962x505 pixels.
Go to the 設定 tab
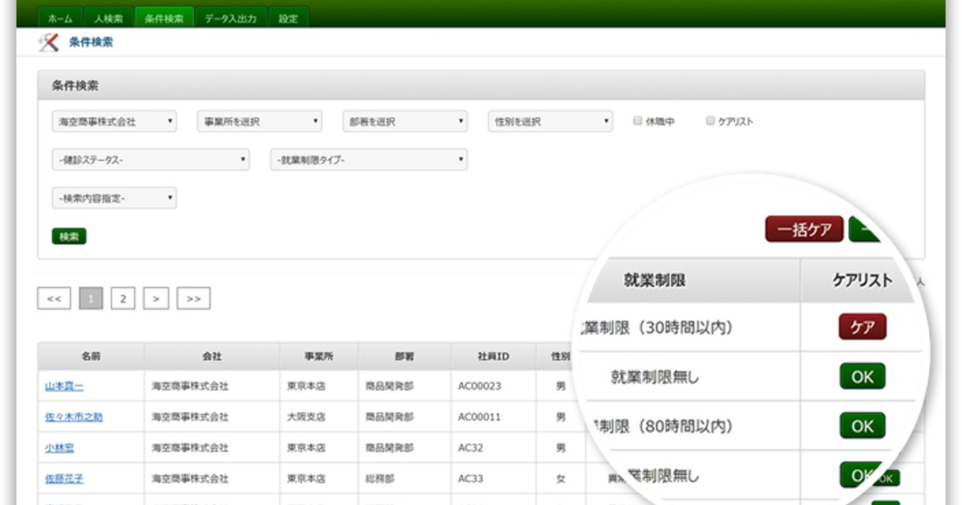pyautogui.click(x=288, y=18)
